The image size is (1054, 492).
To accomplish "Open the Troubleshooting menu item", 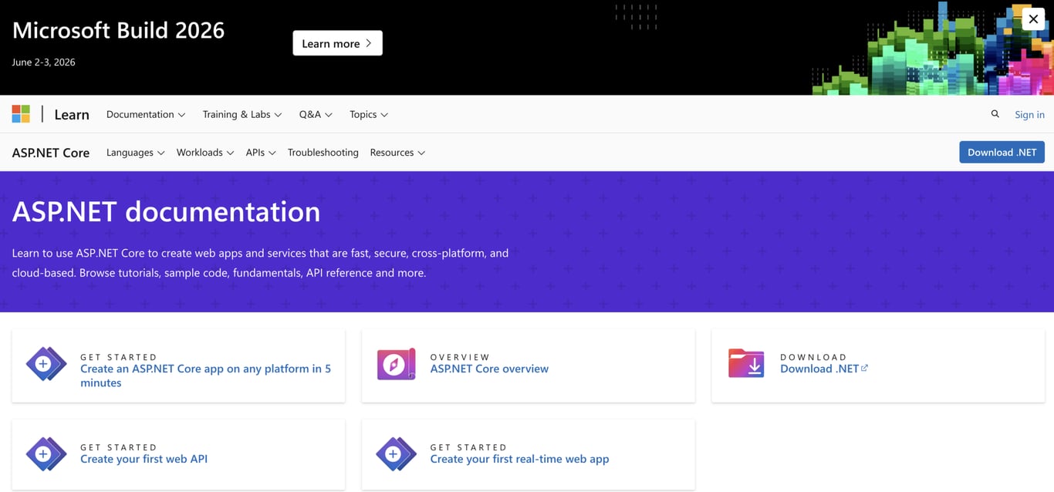I will click(x=323, y=153).
